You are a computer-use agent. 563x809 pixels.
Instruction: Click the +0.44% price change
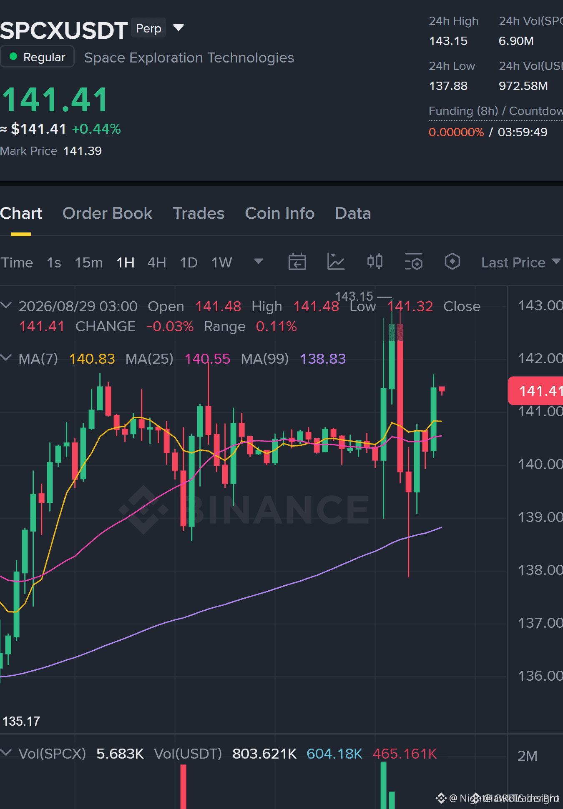click(96, 129)
